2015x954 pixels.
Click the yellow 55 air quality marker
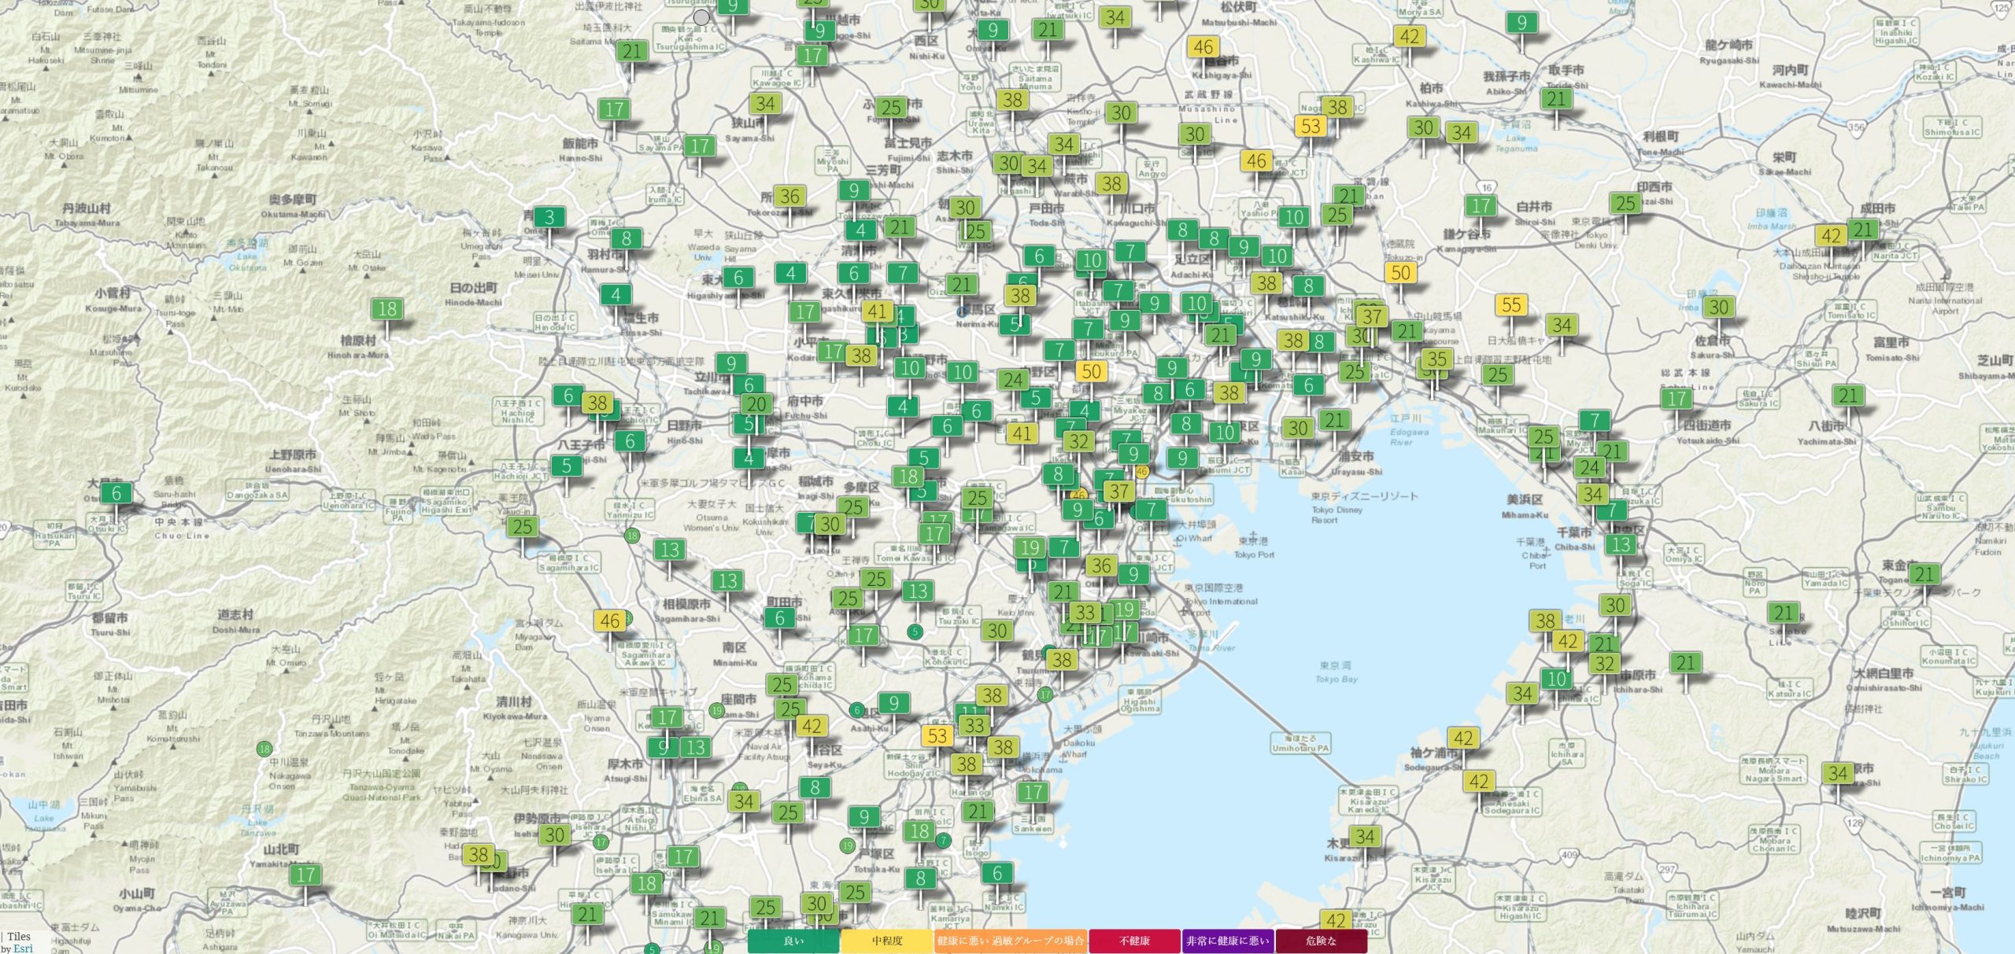click(x=1510, y=305)
